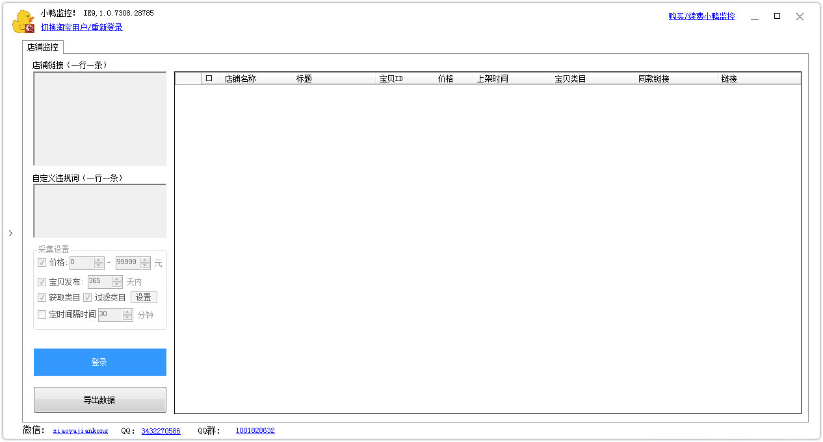823x442 pixels.
Task: Click maximum price field showing 99999
Action: coord(127,263)
